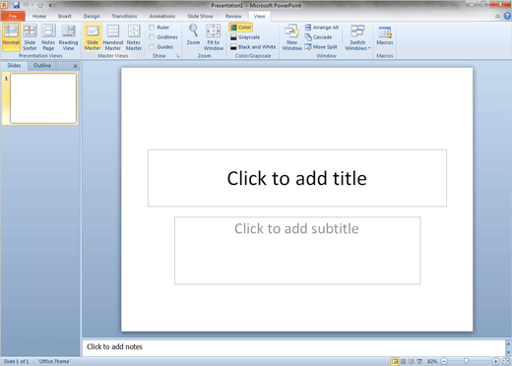
Task: Click status bar Normal view icon
Action: (395, 361)
